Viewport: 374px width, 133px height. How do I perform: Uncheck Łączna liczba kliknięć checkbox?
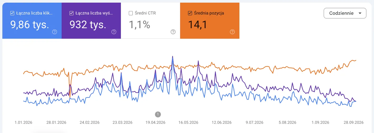tap(12, 13)
